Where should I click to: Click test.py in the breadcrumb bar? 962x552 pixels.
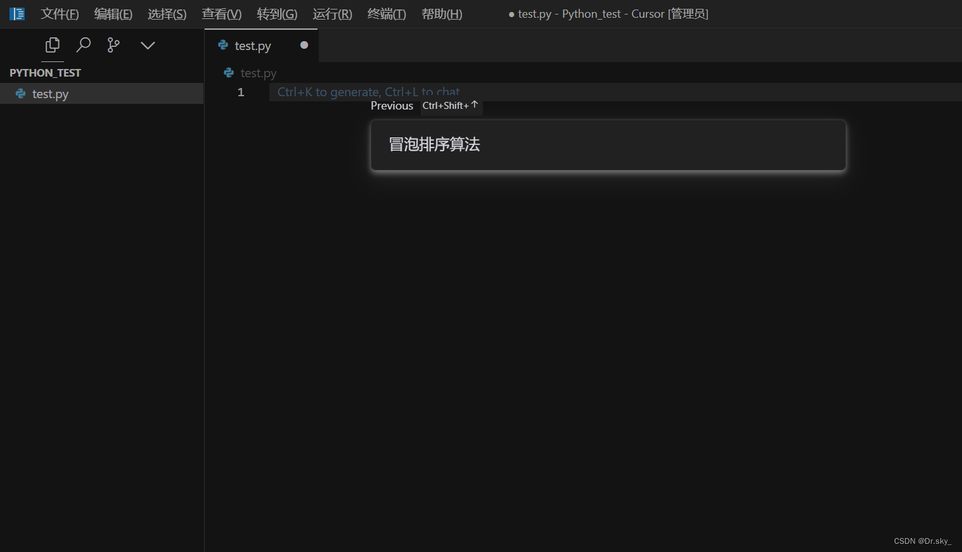pyautogui.click(x=259, y=73)
